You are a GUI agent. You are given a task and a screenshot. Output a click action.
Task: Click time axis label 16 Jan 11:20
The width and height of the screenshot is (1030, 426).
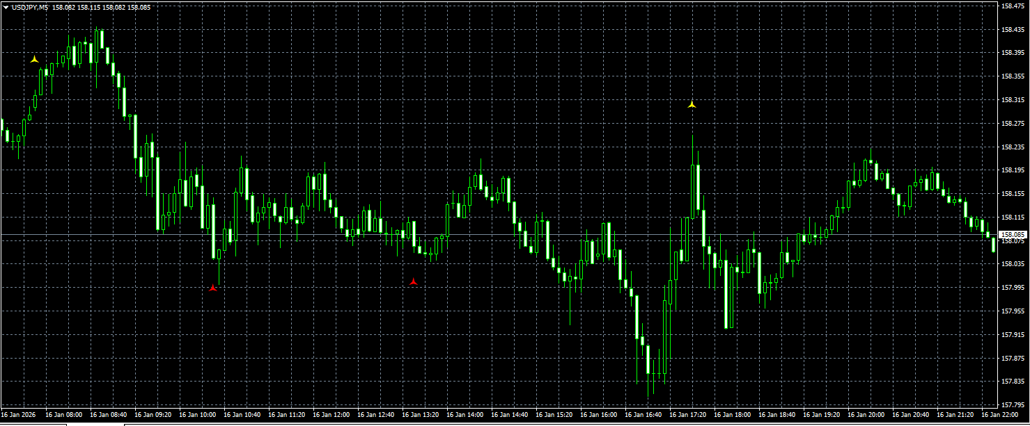pos(286,415)
